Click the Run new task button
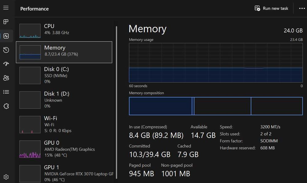307x183 pixels. [x=271, y=8]
